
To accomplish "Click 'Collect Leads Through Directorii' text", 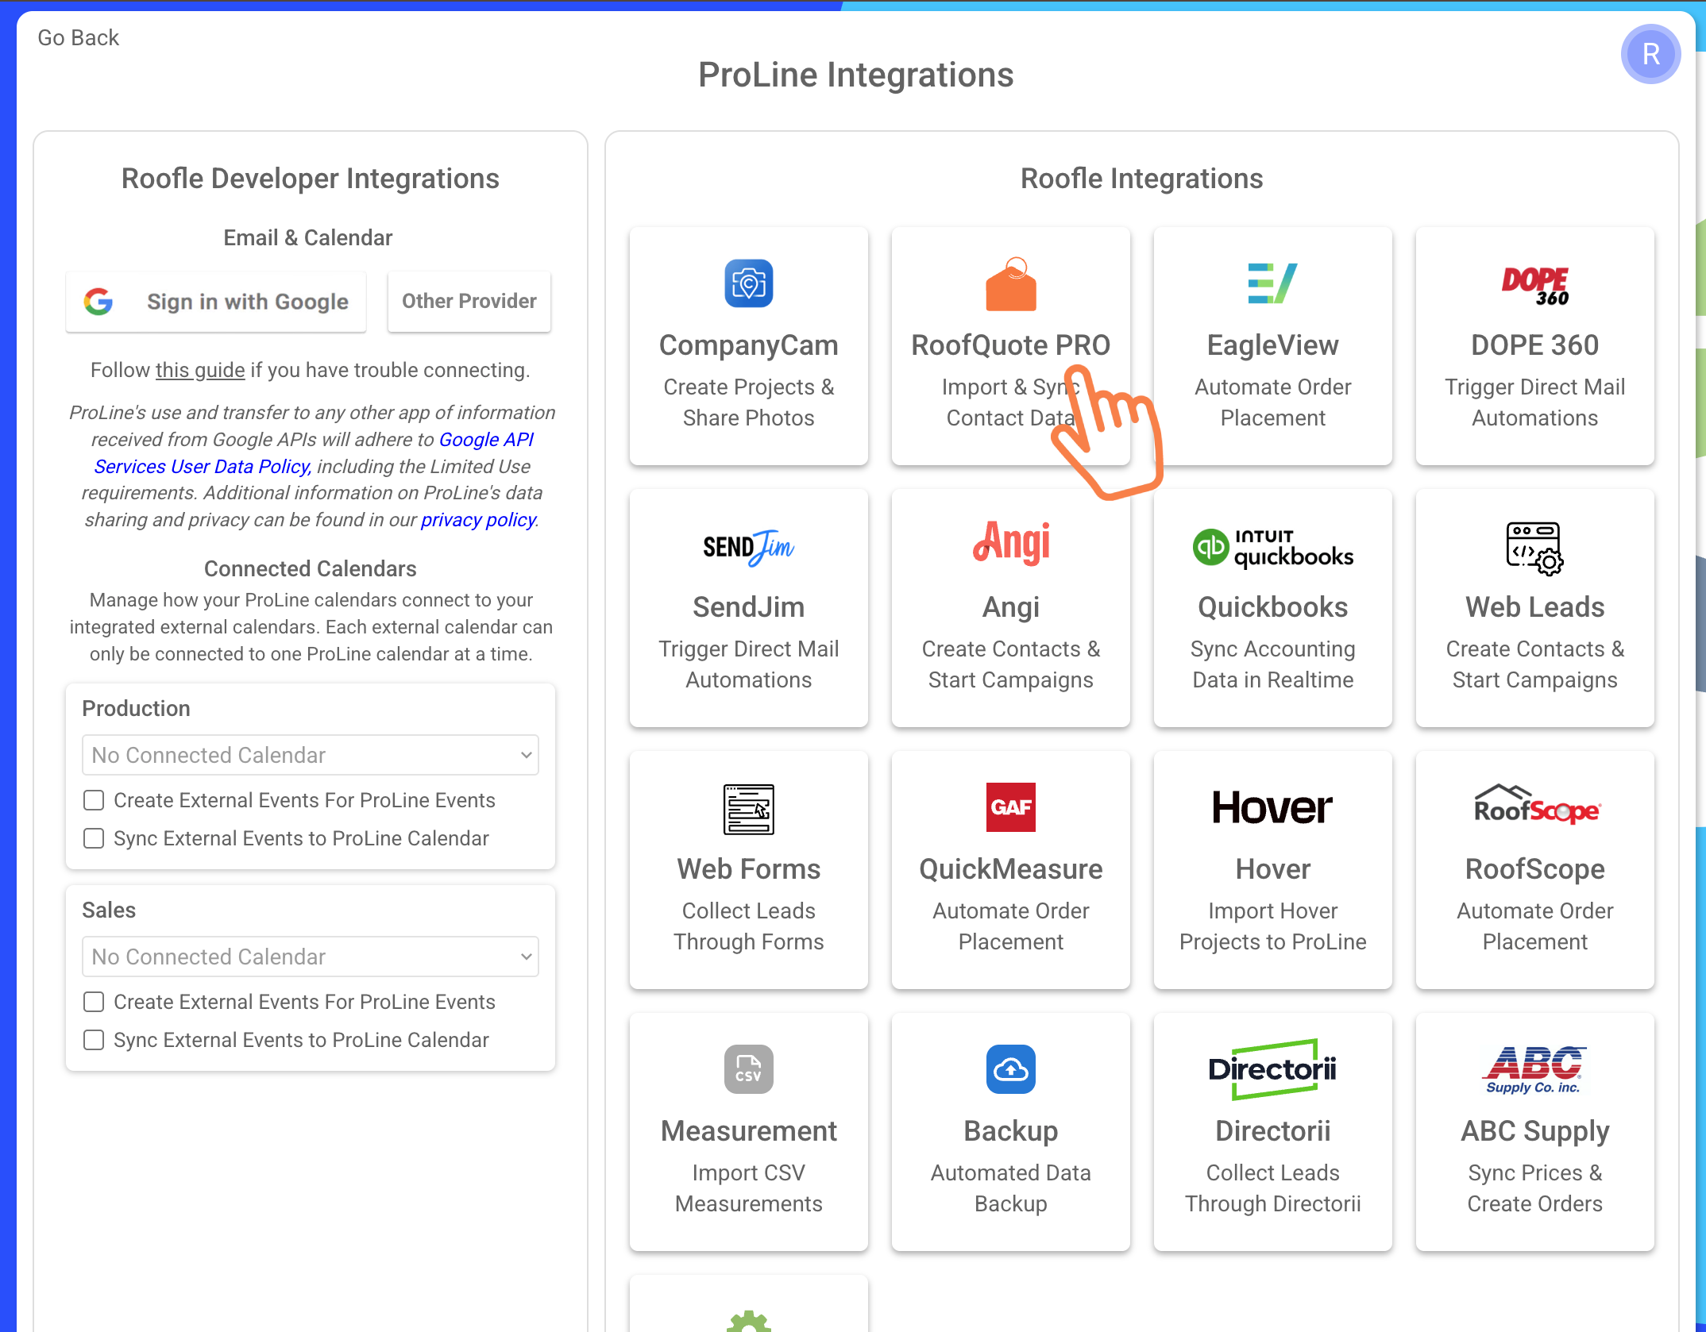I will click(1272, 1188).
